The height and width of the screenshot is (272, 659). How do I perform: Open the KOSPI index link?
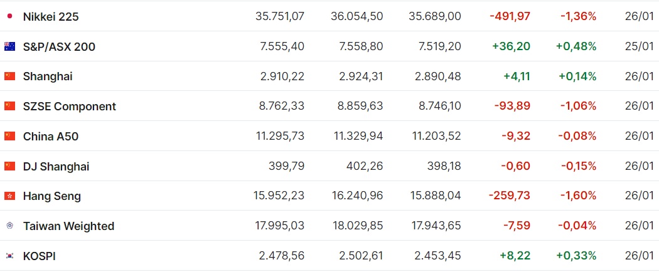pyautogui.click(x=40, y=256)
